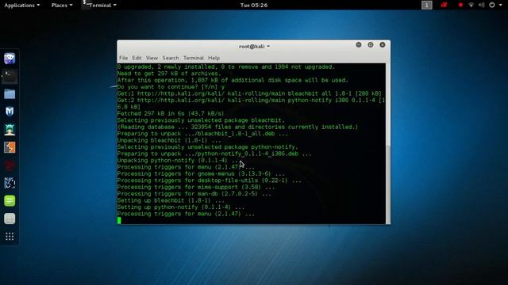Screen dimensions: 508x285
Task: Open the volume speaker icon
Action: [482, 5]
